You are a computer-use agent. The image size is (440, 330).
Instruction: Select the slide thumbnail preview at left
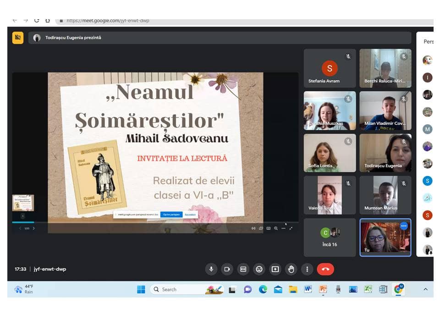tap(23, 203)
